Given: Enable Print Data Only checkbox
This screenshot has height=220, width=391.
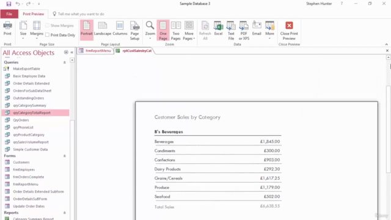Looking at the screenshot, I should tap(48, 35).
